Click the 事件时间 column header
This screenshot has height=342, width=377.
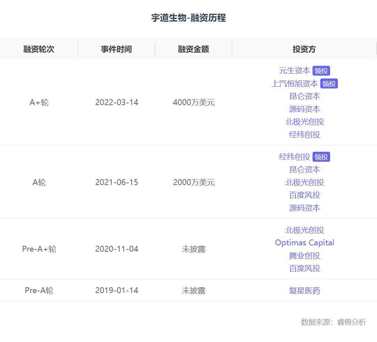pyautogui.click(x=116, y=49)
